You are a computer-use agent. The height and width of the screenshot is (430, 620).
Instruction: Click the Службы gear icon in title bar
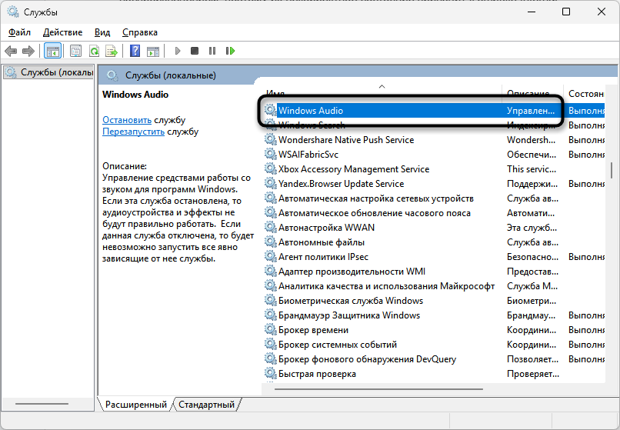click(13, 12)
